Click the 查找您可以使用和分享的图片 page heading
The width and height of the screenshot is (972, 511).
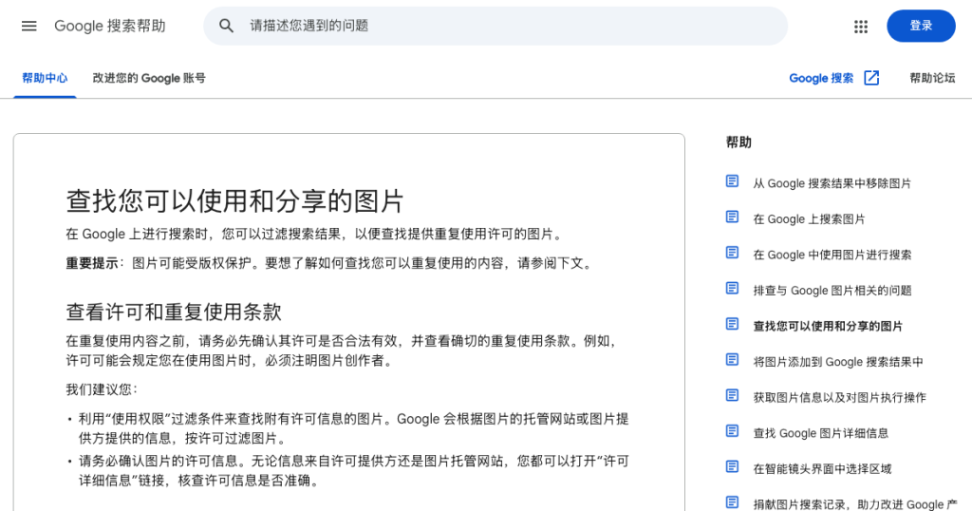(x=235, y=201)
